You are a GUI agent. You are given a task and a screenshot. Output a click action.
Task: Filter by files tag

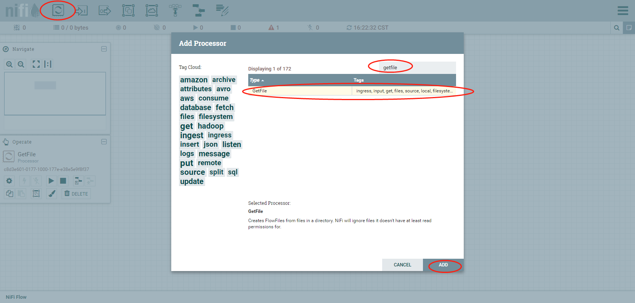pos(187,117)
